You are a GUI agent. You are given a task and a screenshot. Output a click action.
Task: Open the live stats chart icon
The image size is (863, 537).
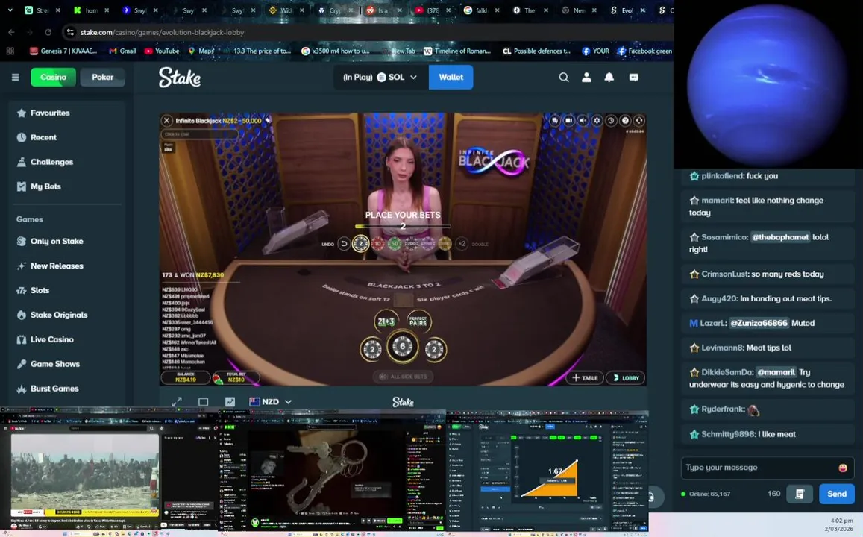pyautogui.click(x=230, y=402)
